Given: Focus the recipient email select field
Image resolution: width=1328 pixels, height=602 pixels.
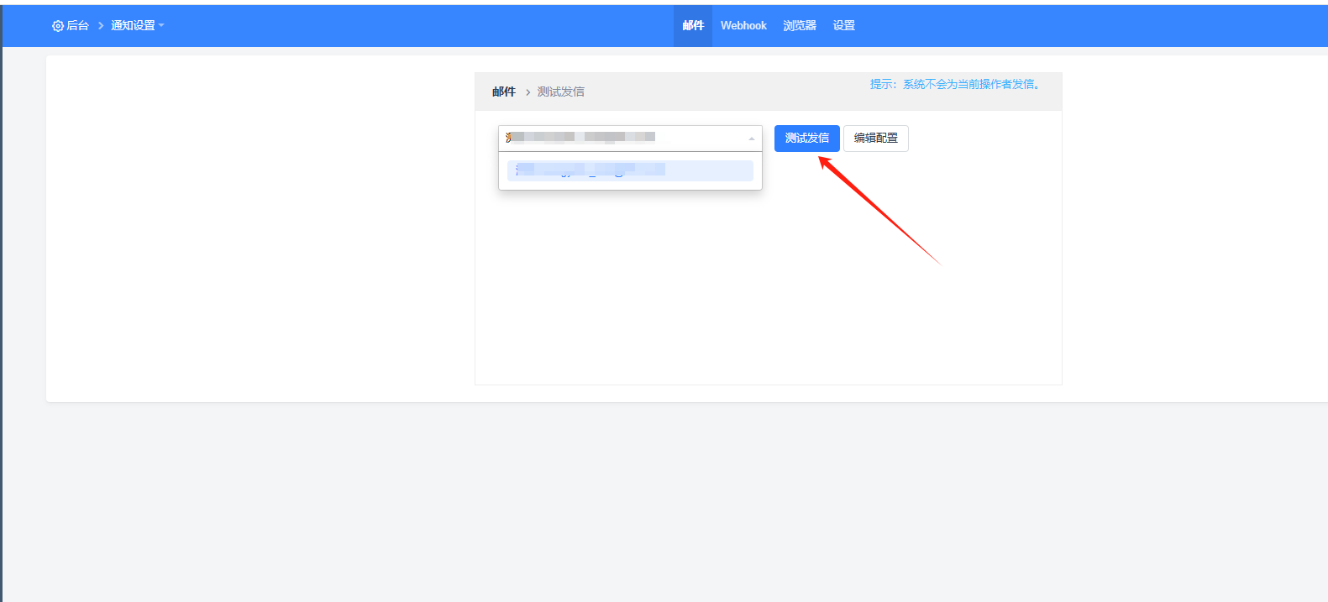Looking at the screenshot, I should click(x=630, y=138).
